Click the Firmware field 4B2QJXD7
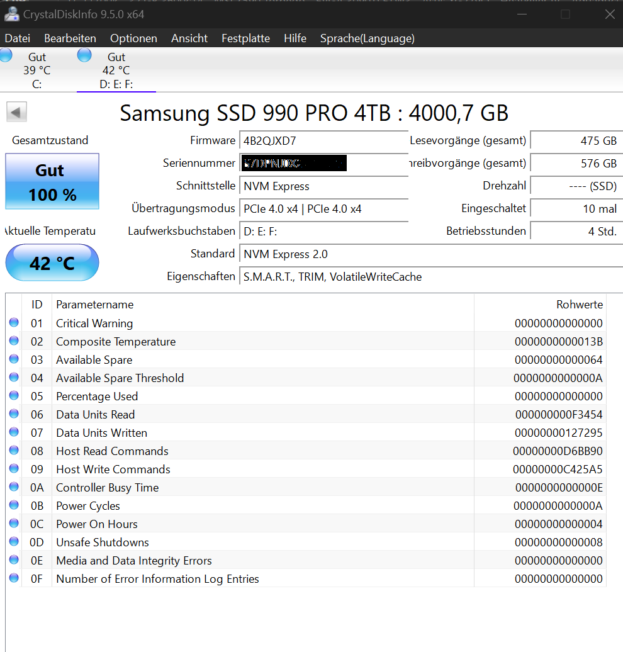 pos(323,140)
